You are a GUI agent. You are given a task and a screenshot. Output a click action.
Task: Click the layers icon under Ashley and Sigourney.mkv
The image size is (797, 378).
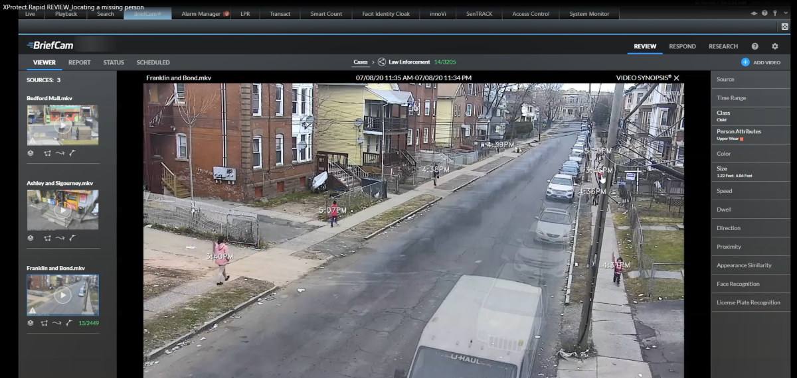tap(30, 237)
